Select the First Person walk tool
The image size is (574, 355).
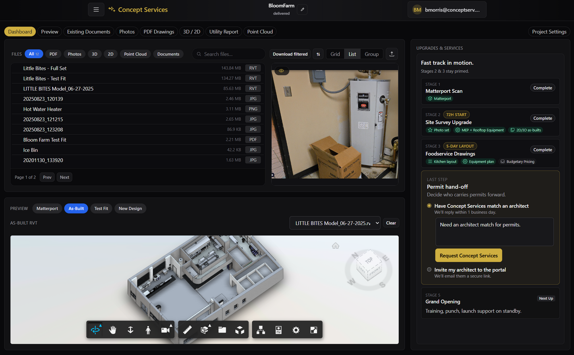[148, 330]
